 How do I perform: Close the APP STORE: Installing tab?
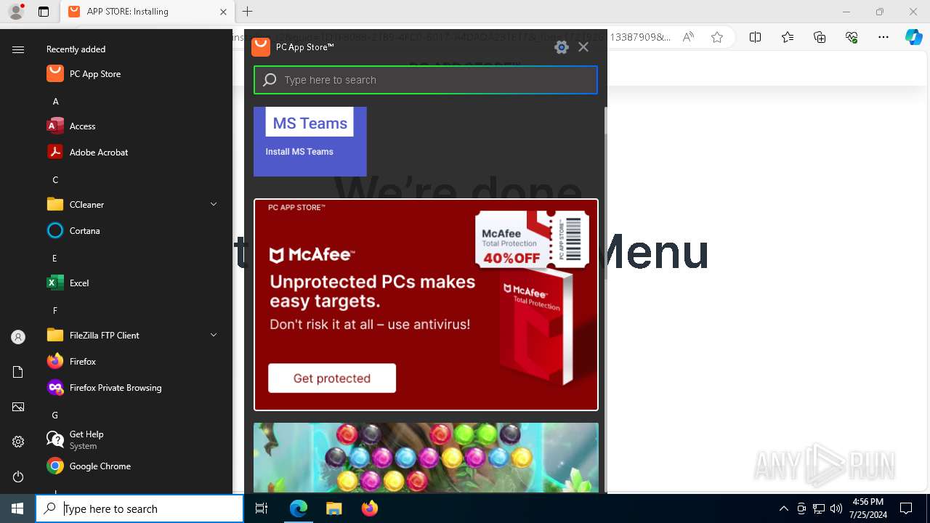click(223, 12)
